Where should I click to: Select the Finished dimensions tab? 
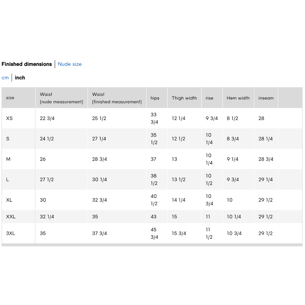coord(27,64)
